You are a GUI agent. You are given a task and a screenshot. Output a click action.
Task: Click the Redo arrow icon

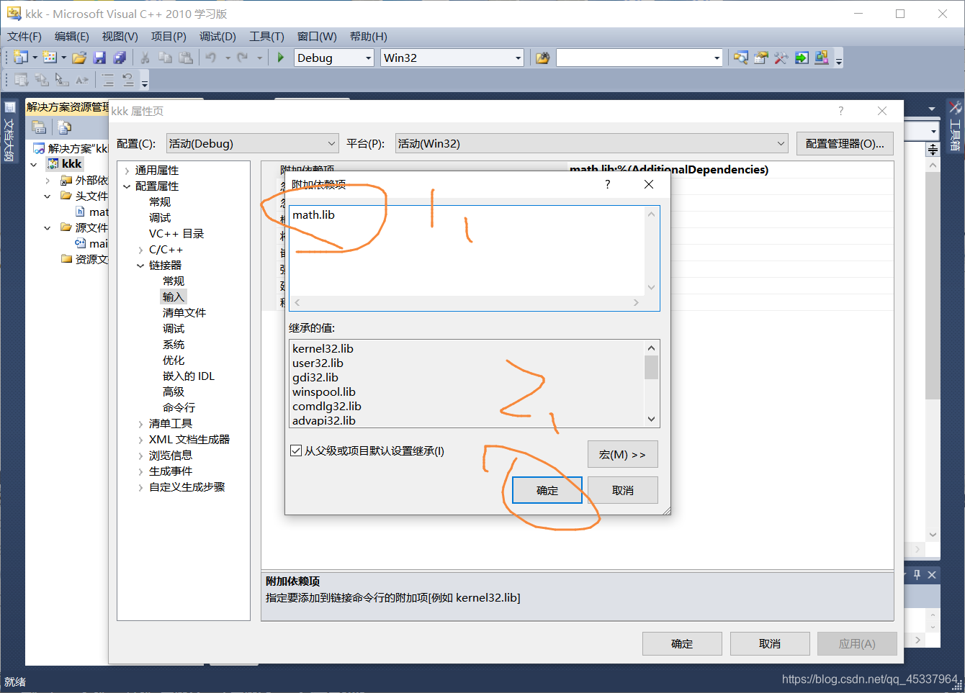click(243, 58)
